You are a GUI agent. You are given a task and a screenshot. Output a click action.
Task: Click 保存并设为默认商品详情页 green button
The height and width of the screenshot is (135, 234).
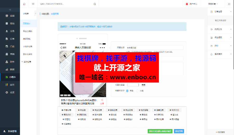point(160,131)
